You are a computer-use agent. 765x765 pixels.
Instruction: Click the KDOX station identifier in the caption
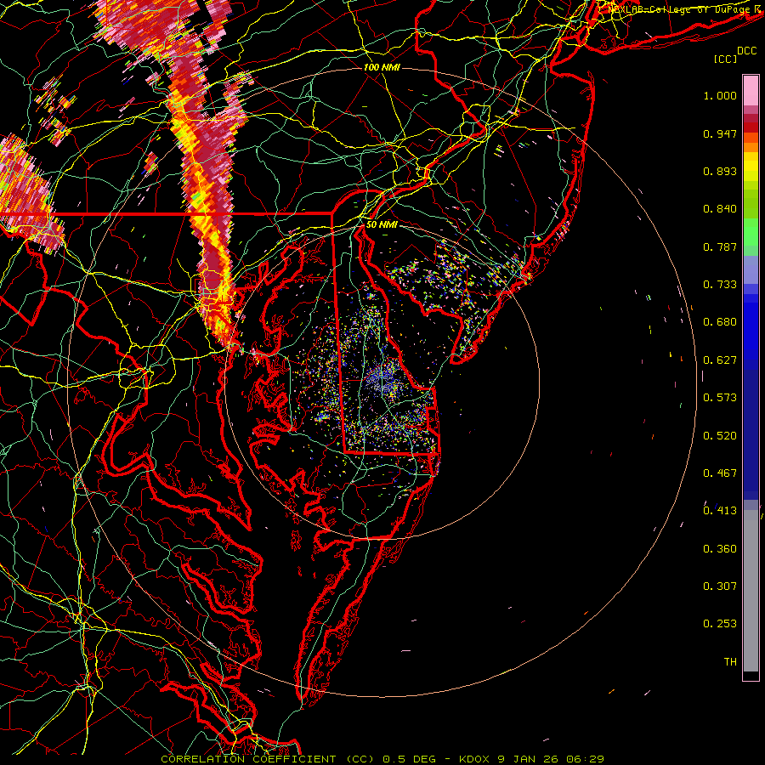coord(473,759)
